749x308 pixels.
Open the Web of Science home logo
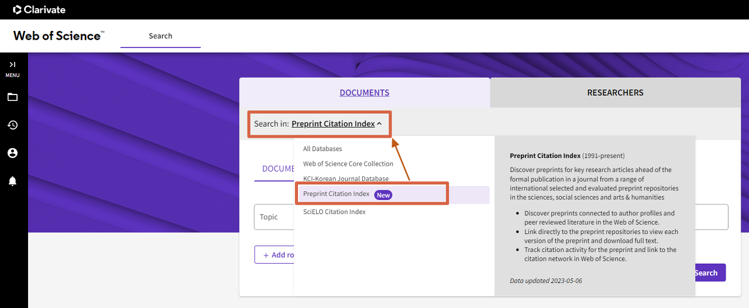tap(59, 36)
